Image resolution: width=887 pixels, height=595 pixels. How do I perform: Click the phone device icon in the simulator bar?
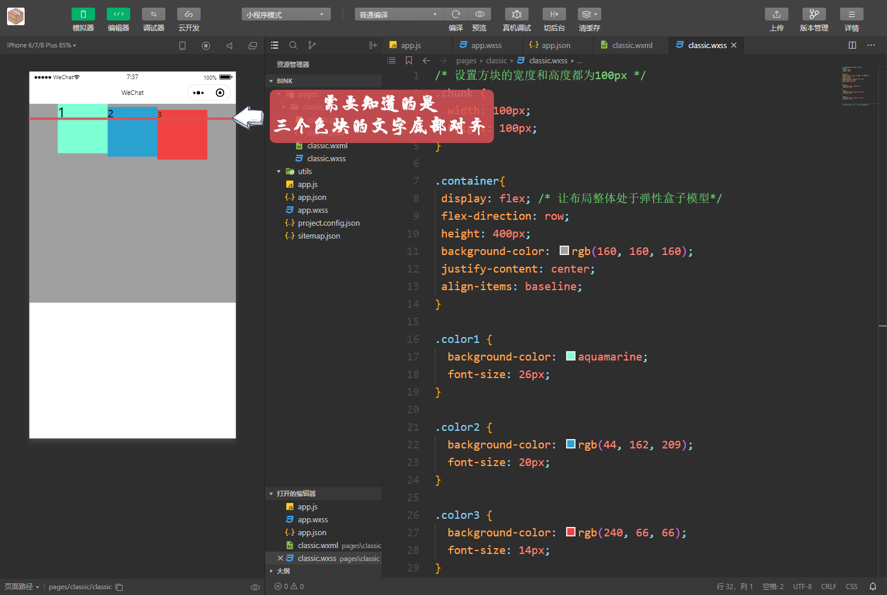click(x=182, y=45)
